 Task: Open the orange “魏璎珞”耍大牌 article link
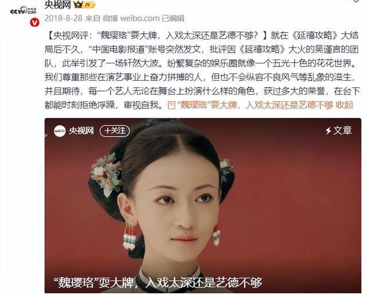(x=255, y=105)
